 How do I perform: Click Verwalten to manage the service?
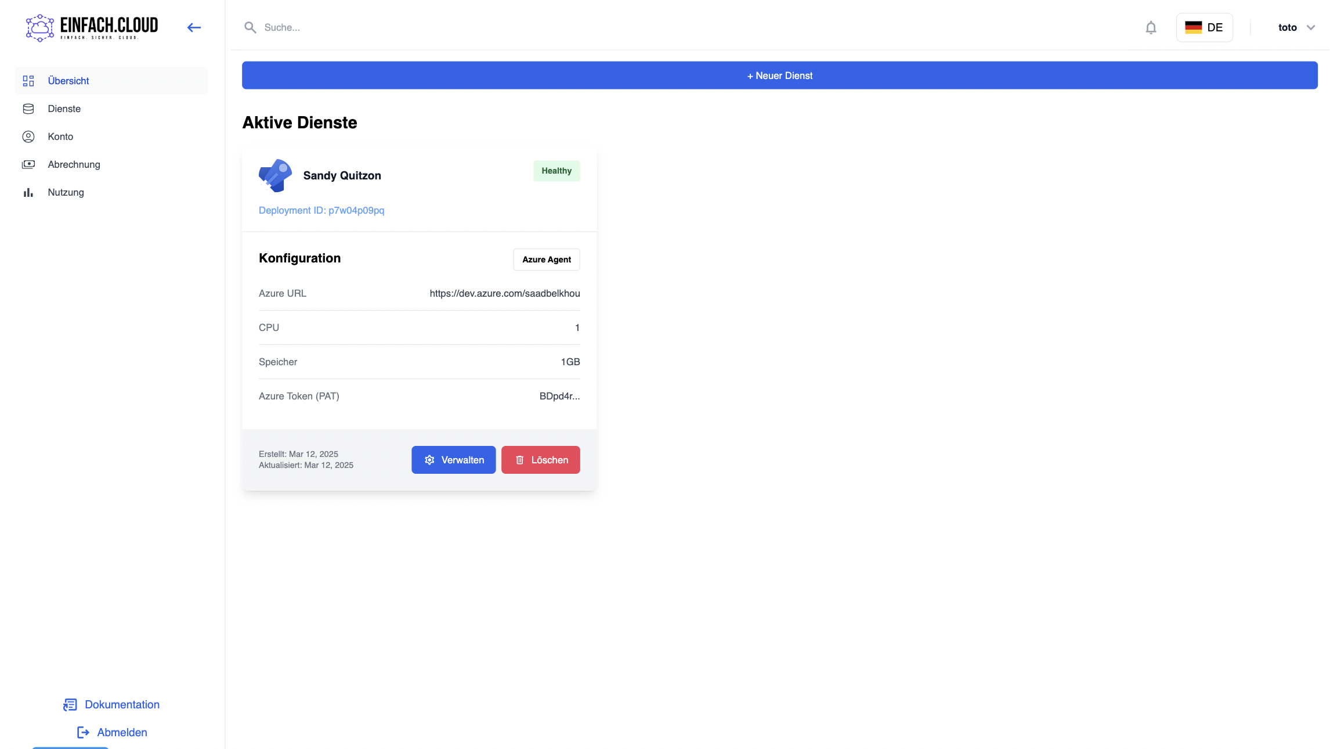tap(453, 460)
